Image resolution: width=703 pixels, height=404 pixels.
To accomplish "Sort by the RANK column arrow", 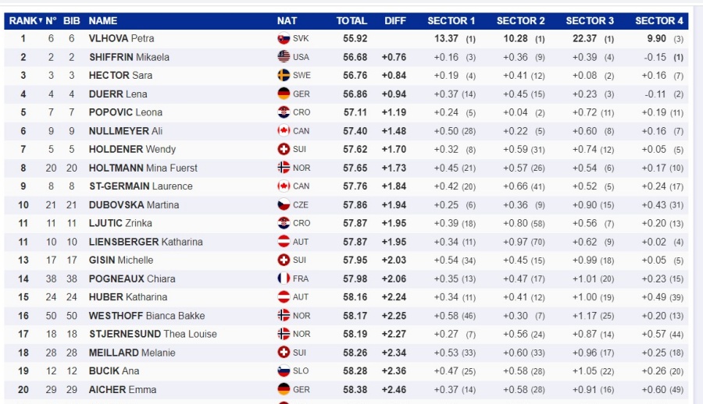I will [x=41, y=20].
